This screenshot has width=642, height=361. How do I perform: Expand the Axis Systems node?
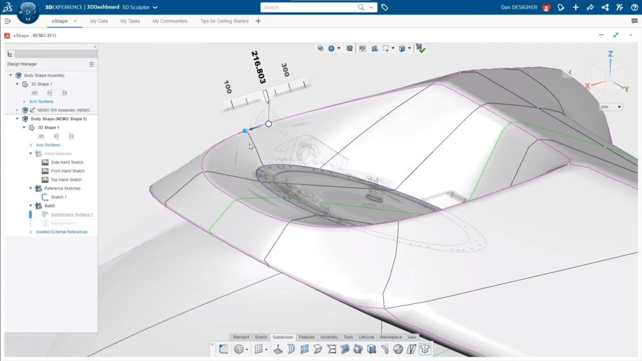[x=29, y=145]
